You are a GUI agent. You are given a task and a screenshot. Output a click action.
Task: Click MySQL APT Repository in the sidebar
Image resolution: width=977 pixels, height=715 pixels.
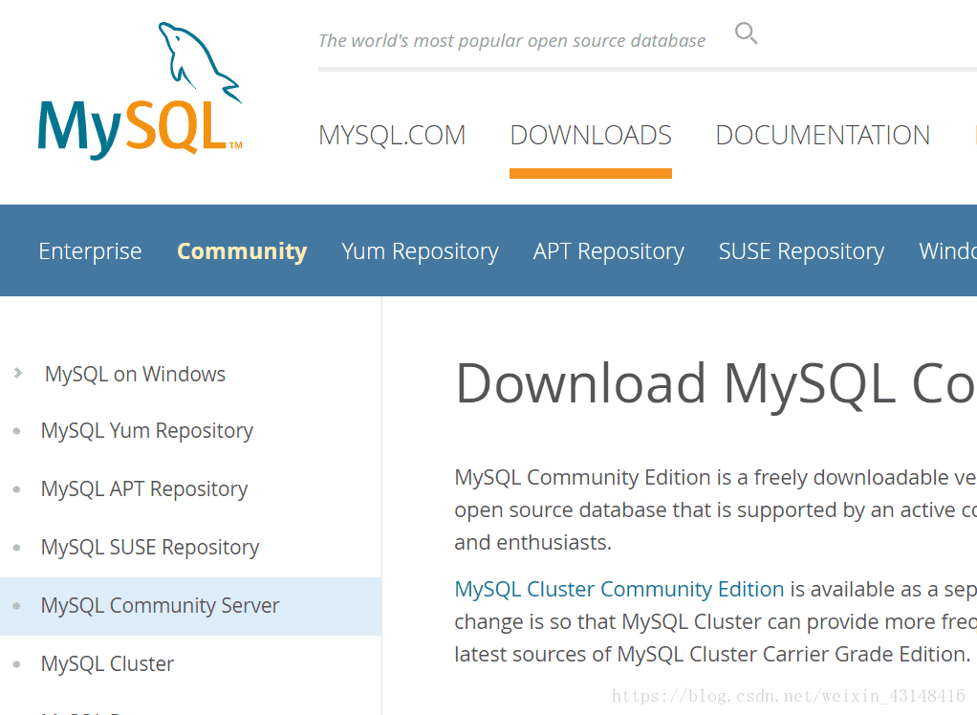143,488
